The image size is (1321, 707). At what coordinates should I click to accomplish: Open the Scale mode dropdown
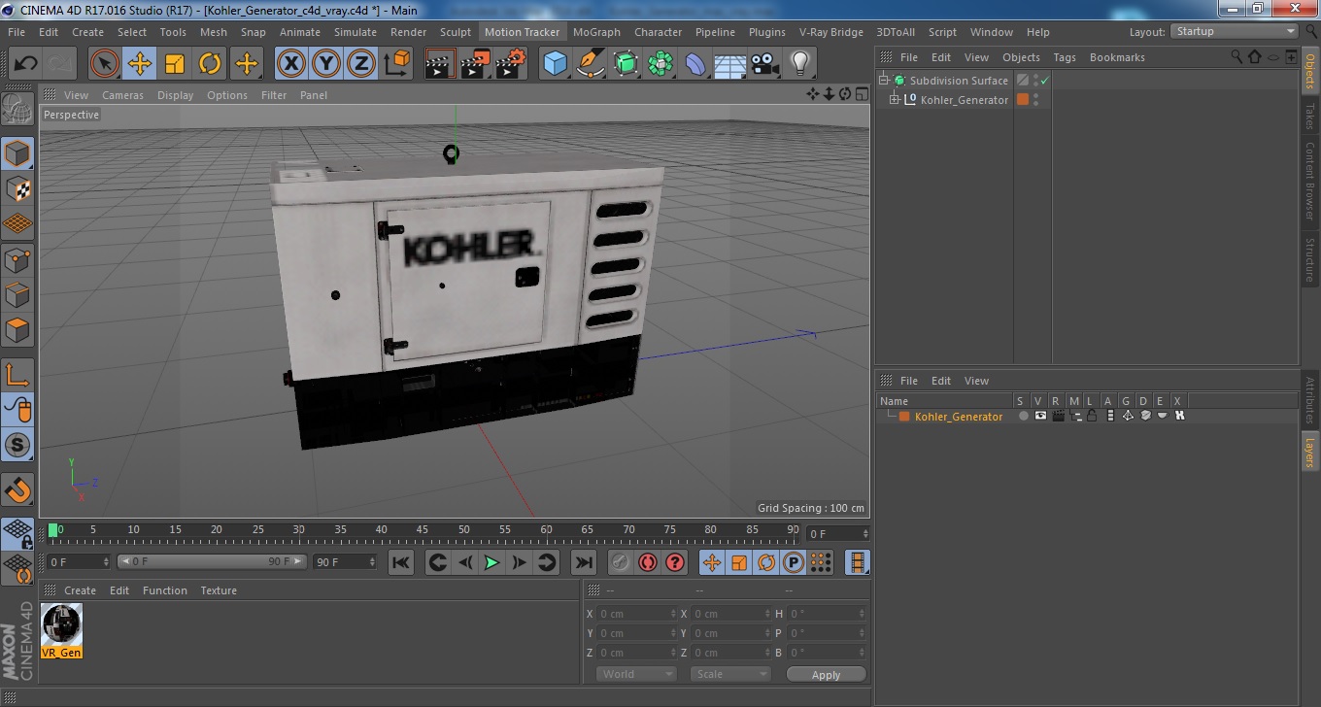[730, 674]
